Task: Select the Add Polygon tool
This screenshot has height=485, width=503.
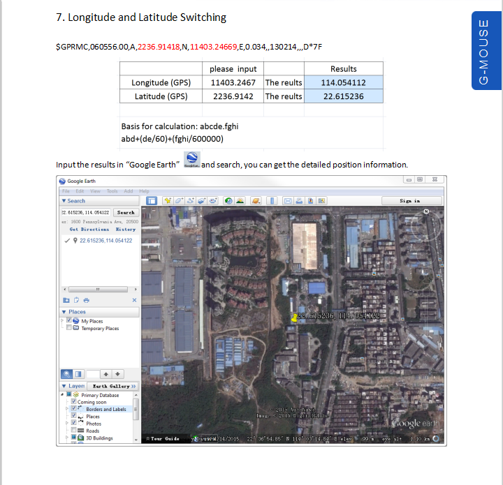Action: (x=179, y=201)
